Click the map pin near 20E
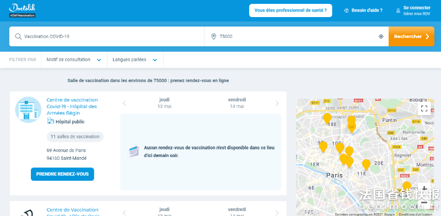441x216 pixels. pos(366,165)
